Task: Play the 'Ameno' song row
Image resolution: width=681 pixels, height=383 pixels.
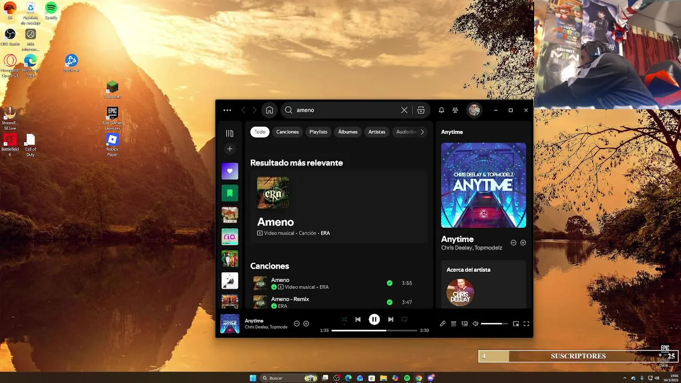Action: click(x=339, y=283)
